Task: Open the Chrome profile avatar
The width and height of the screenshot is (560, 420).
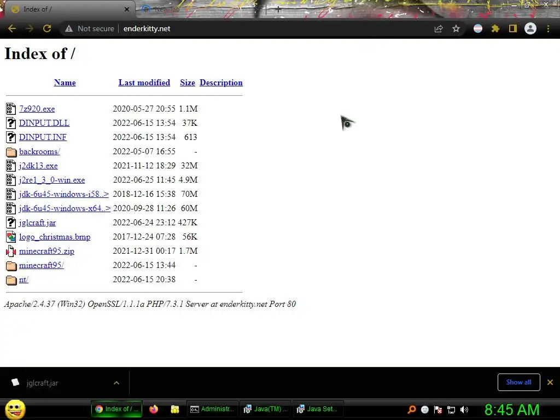Action: point(530,28)
